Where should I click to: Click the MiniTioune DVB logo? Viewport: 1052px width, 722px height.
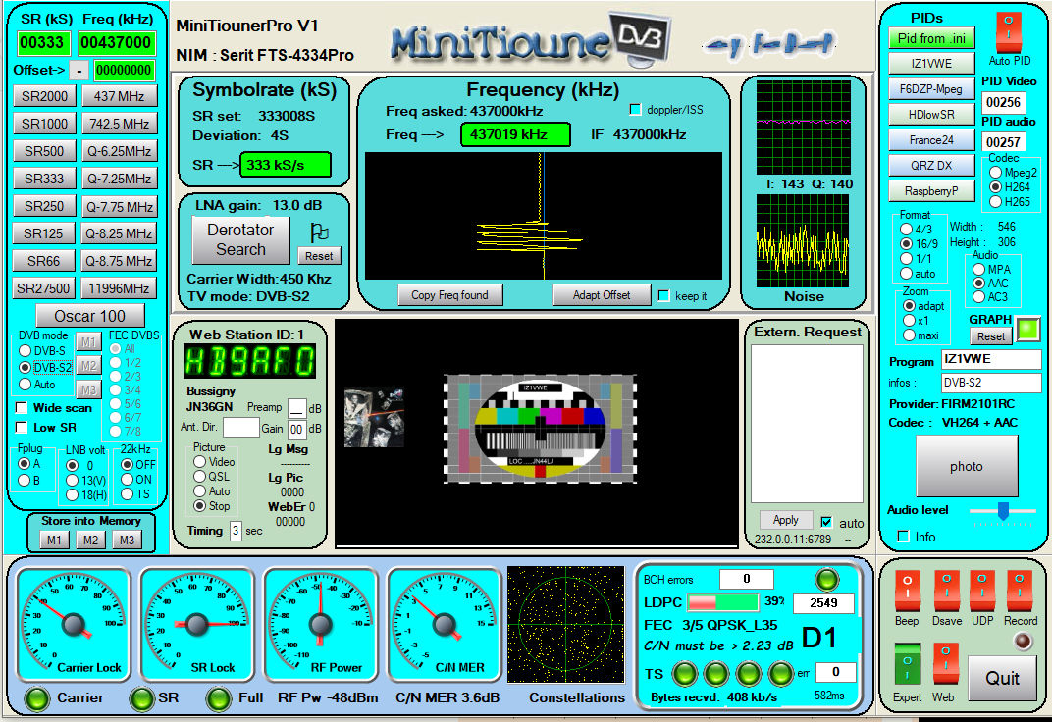click(530, 39)
